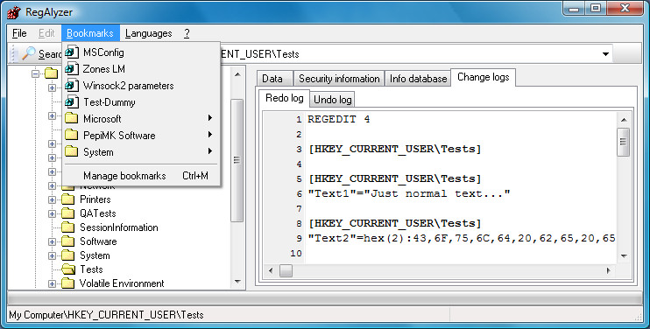Click the address path input field
Screen dimensions: 650x329
410,54
